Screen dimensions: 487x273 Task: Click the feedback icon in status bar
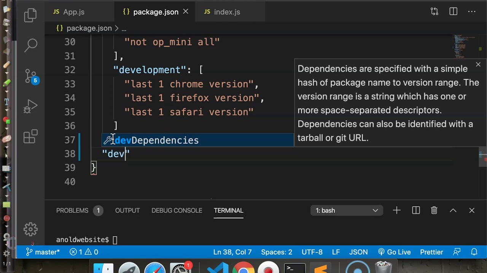coord(457,252)
